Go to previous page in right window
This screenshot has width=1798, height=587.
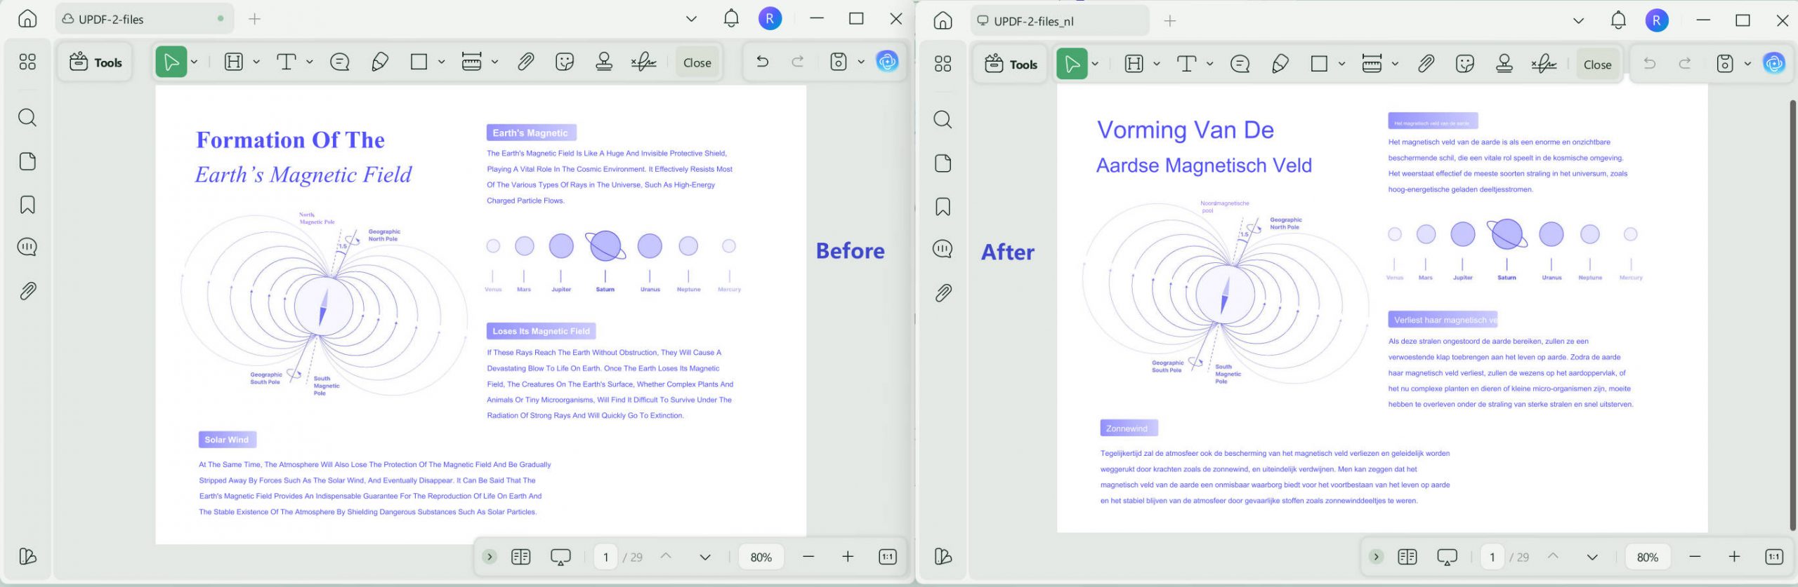pos(1553,556)
